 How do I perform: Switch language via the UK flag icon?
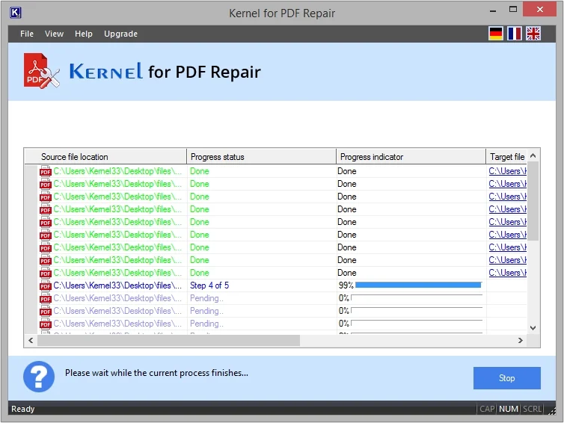533,34
